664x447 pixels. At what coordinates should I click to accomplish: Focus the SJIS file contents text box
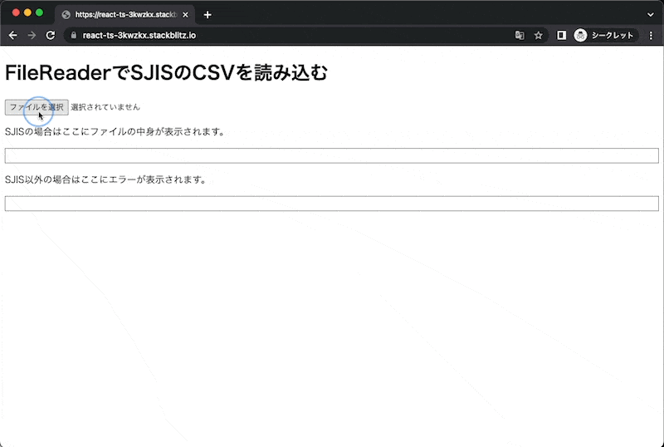pyautogui.click(x=331, y=155)
